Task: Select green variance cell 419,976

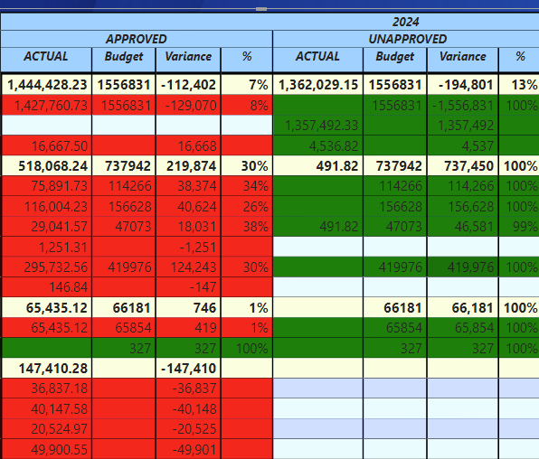Action: point(463,267)
